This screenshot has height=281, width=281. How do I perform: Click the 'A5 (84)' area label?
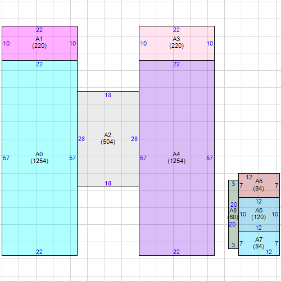[x=259, y=185]
